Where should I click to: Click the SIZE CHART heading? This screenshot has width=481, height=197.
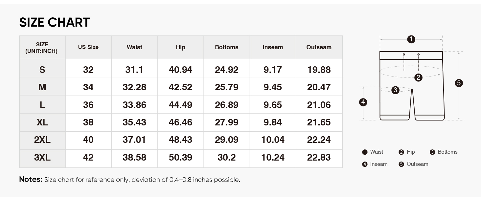tap(55, 22)
